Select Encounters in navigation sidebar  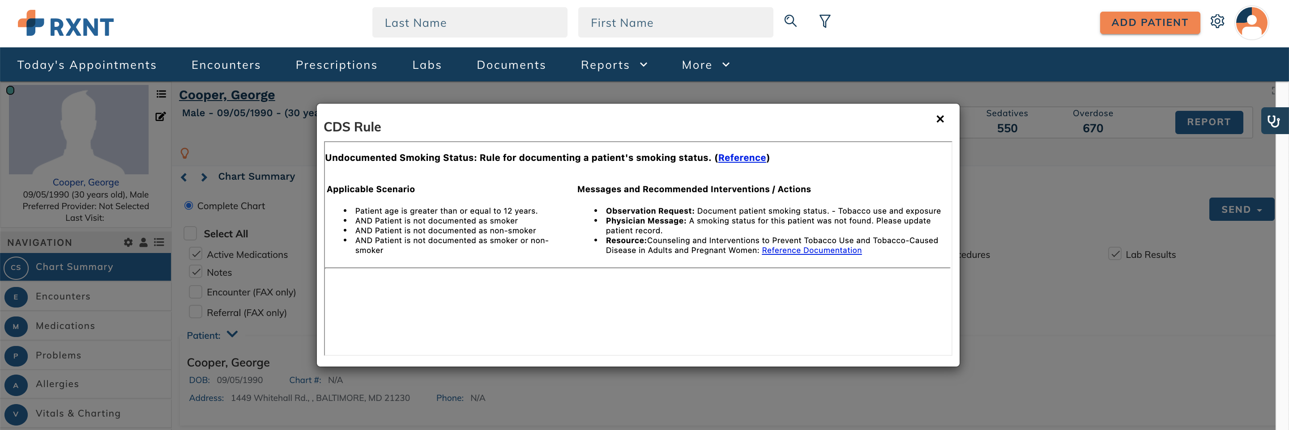pyautogui.click(x=85, y=296)
